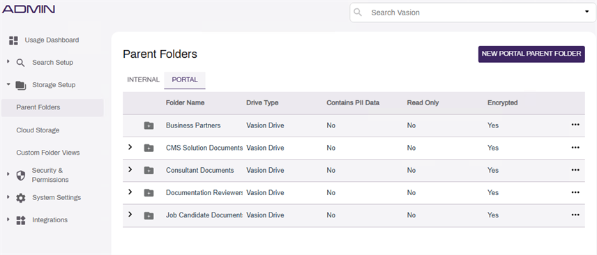Click the Security & Permissions shield icon

[x=20, y=176]
